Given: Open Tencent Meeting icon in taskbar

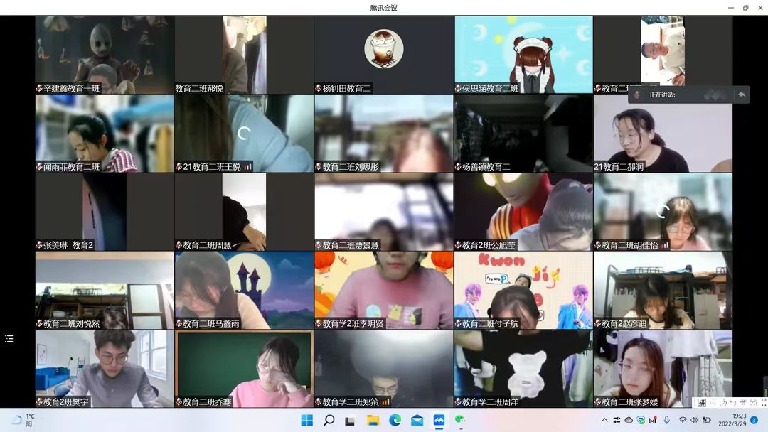Looking at the screenshot, I should 439,420.
